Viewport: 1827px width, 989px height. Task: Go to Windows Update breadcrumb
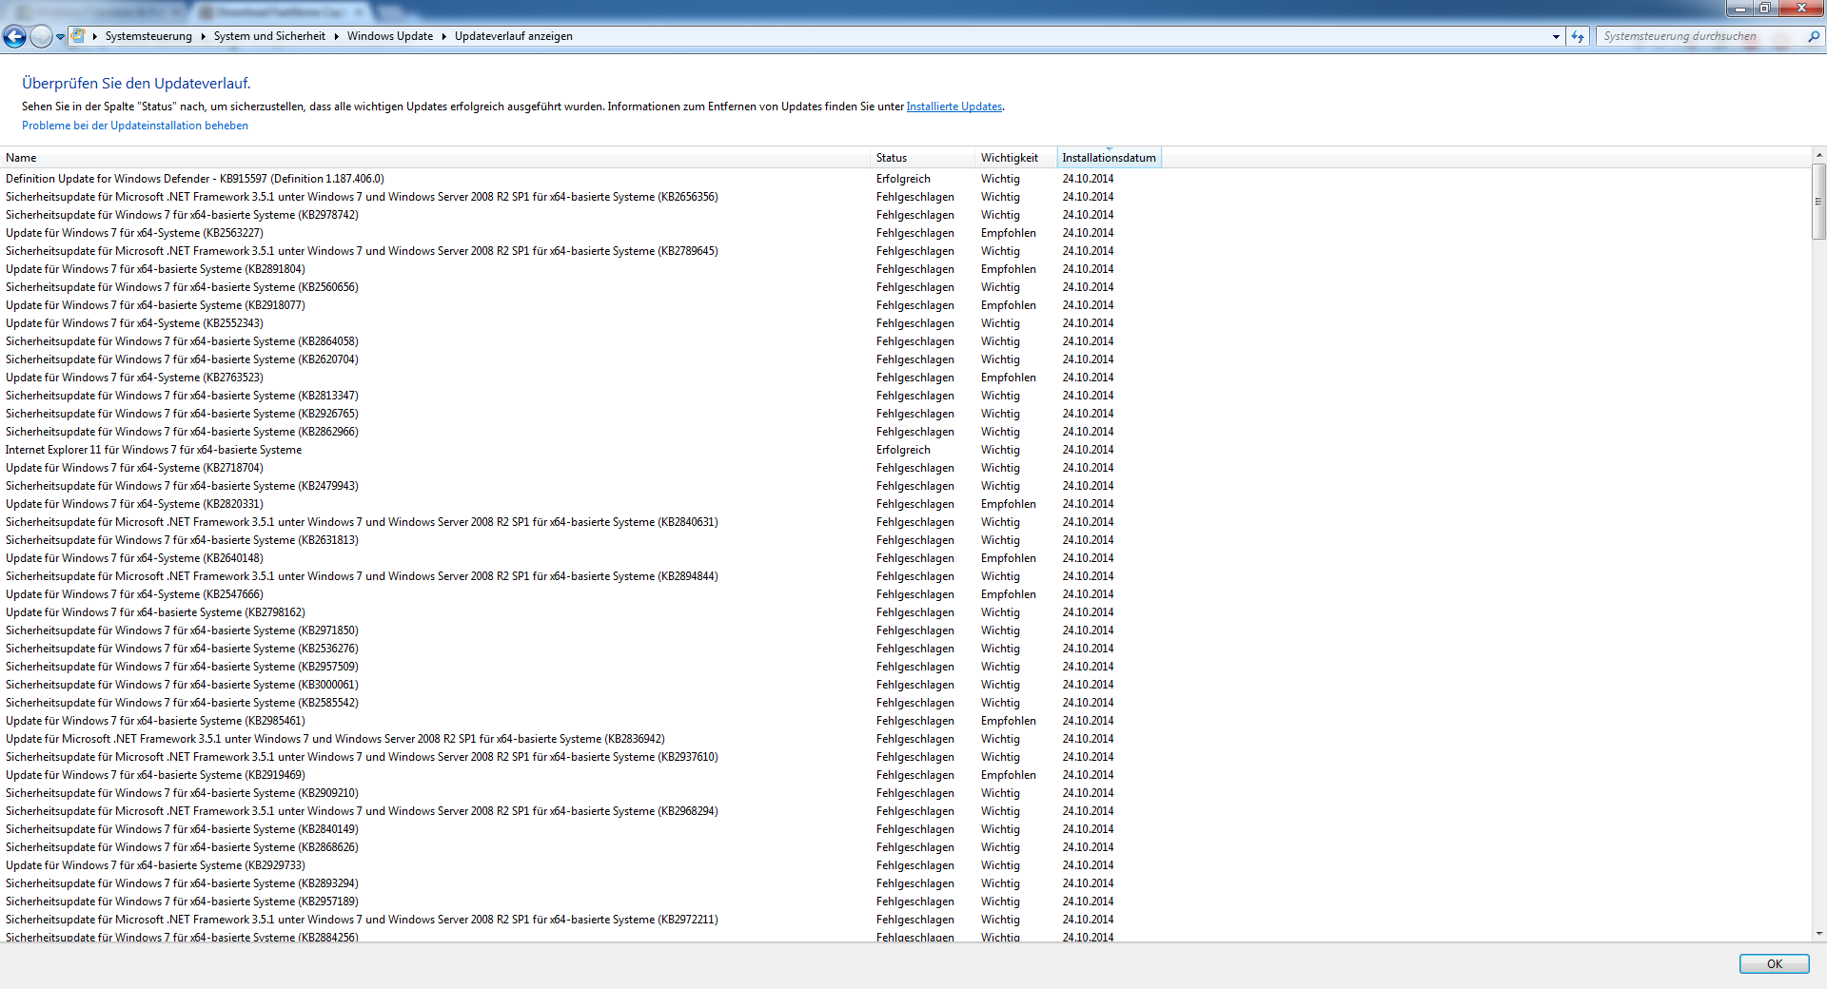click(389, 36)
